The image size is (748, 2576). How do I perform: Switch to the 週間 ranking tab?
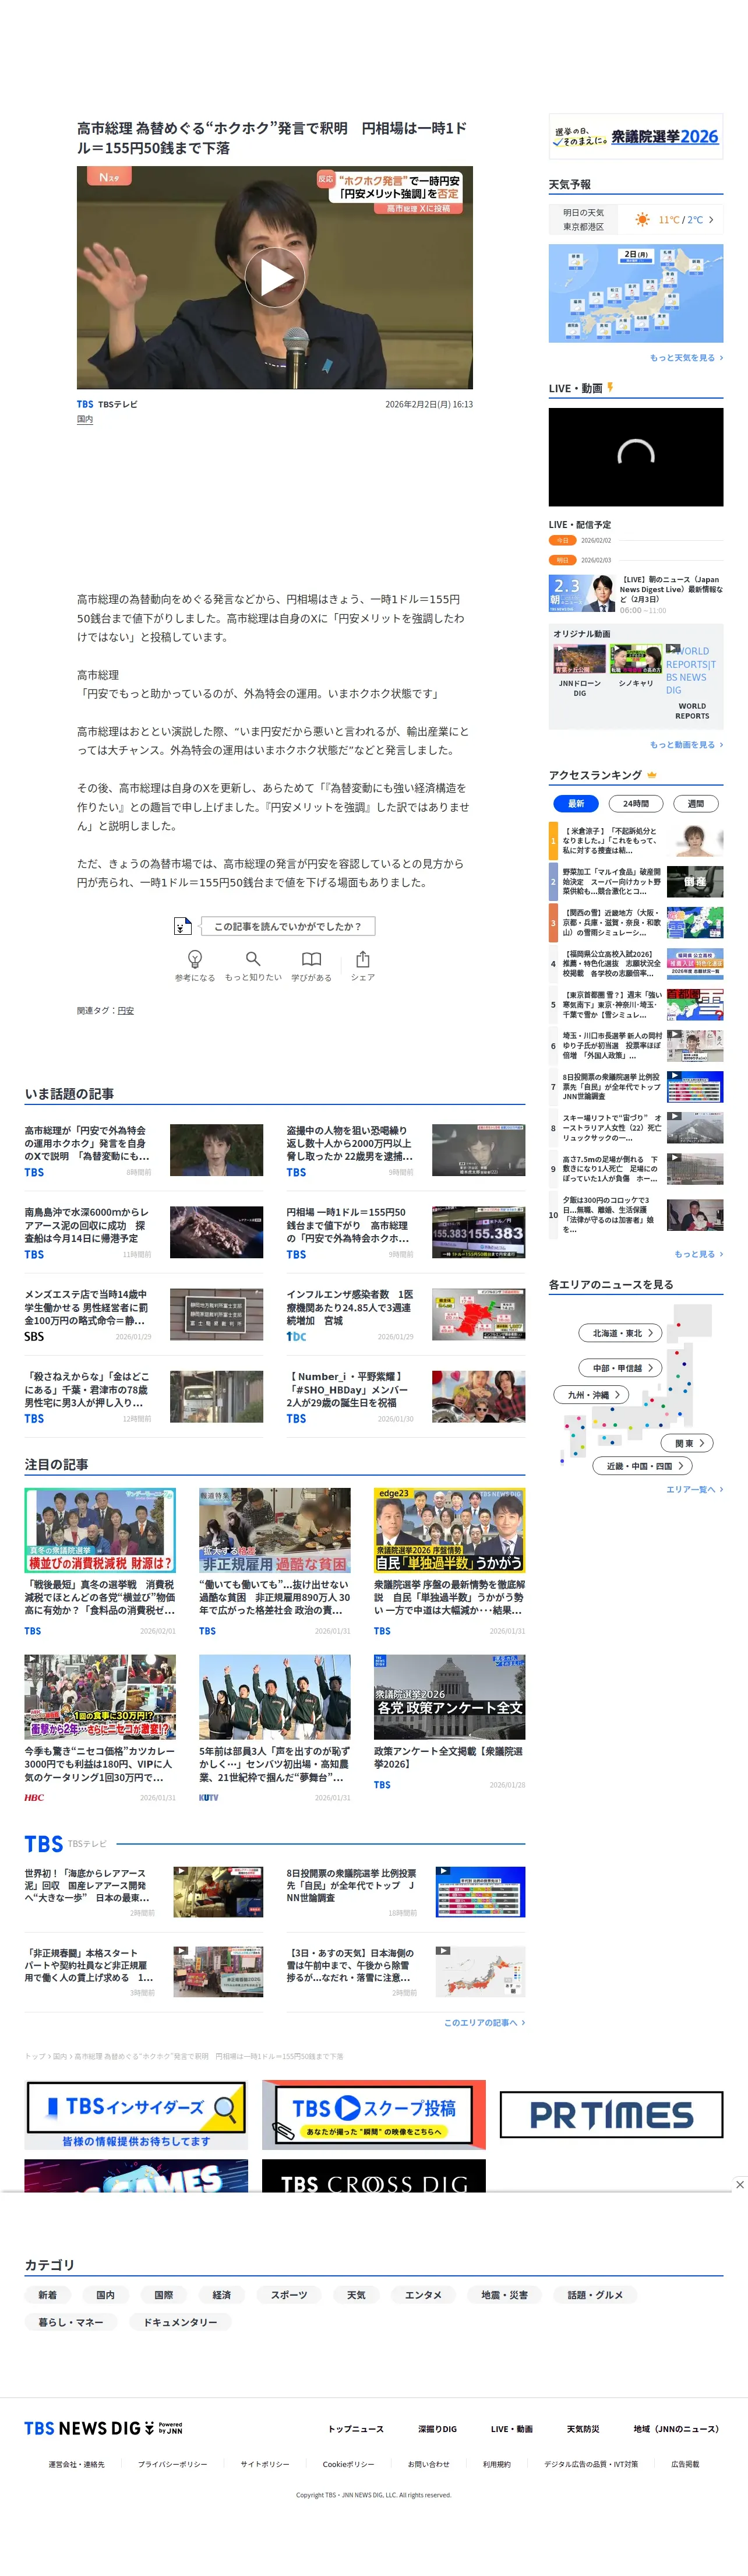click(696, 803)
